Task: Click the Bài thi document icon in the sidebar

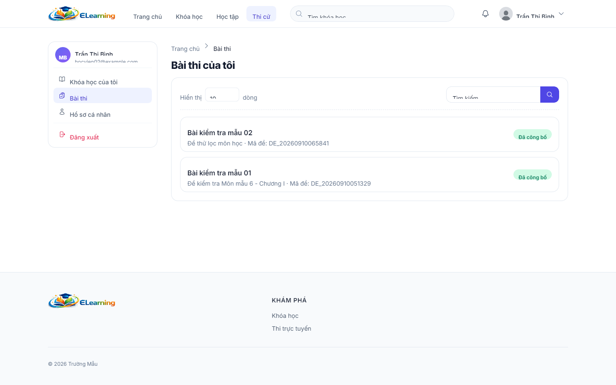Action: [62, 95]
